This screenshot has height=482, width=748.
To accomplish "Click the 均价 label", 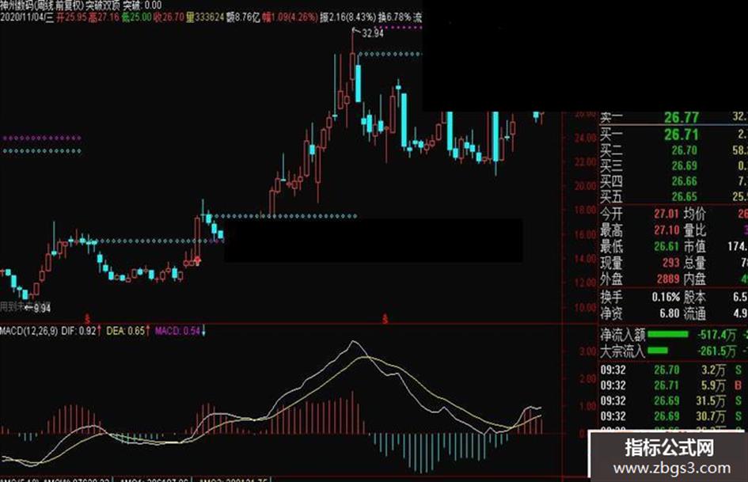I will tap(695, 214).
